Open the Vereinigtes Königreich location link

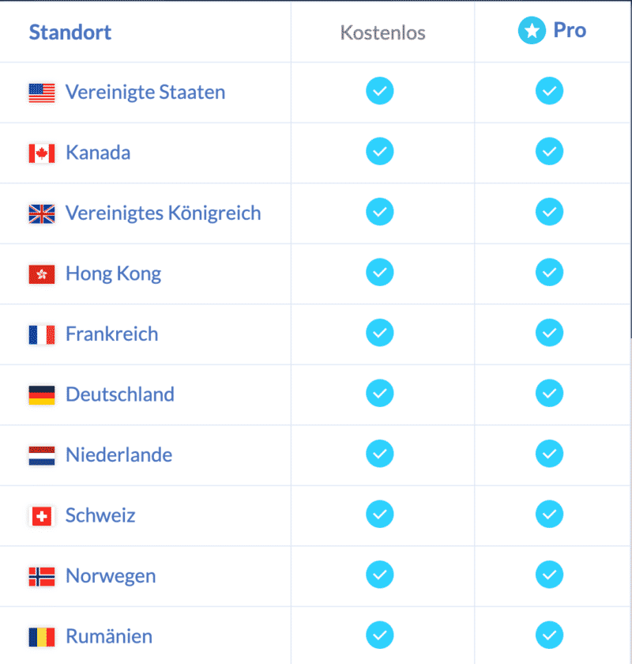point(163,213)
